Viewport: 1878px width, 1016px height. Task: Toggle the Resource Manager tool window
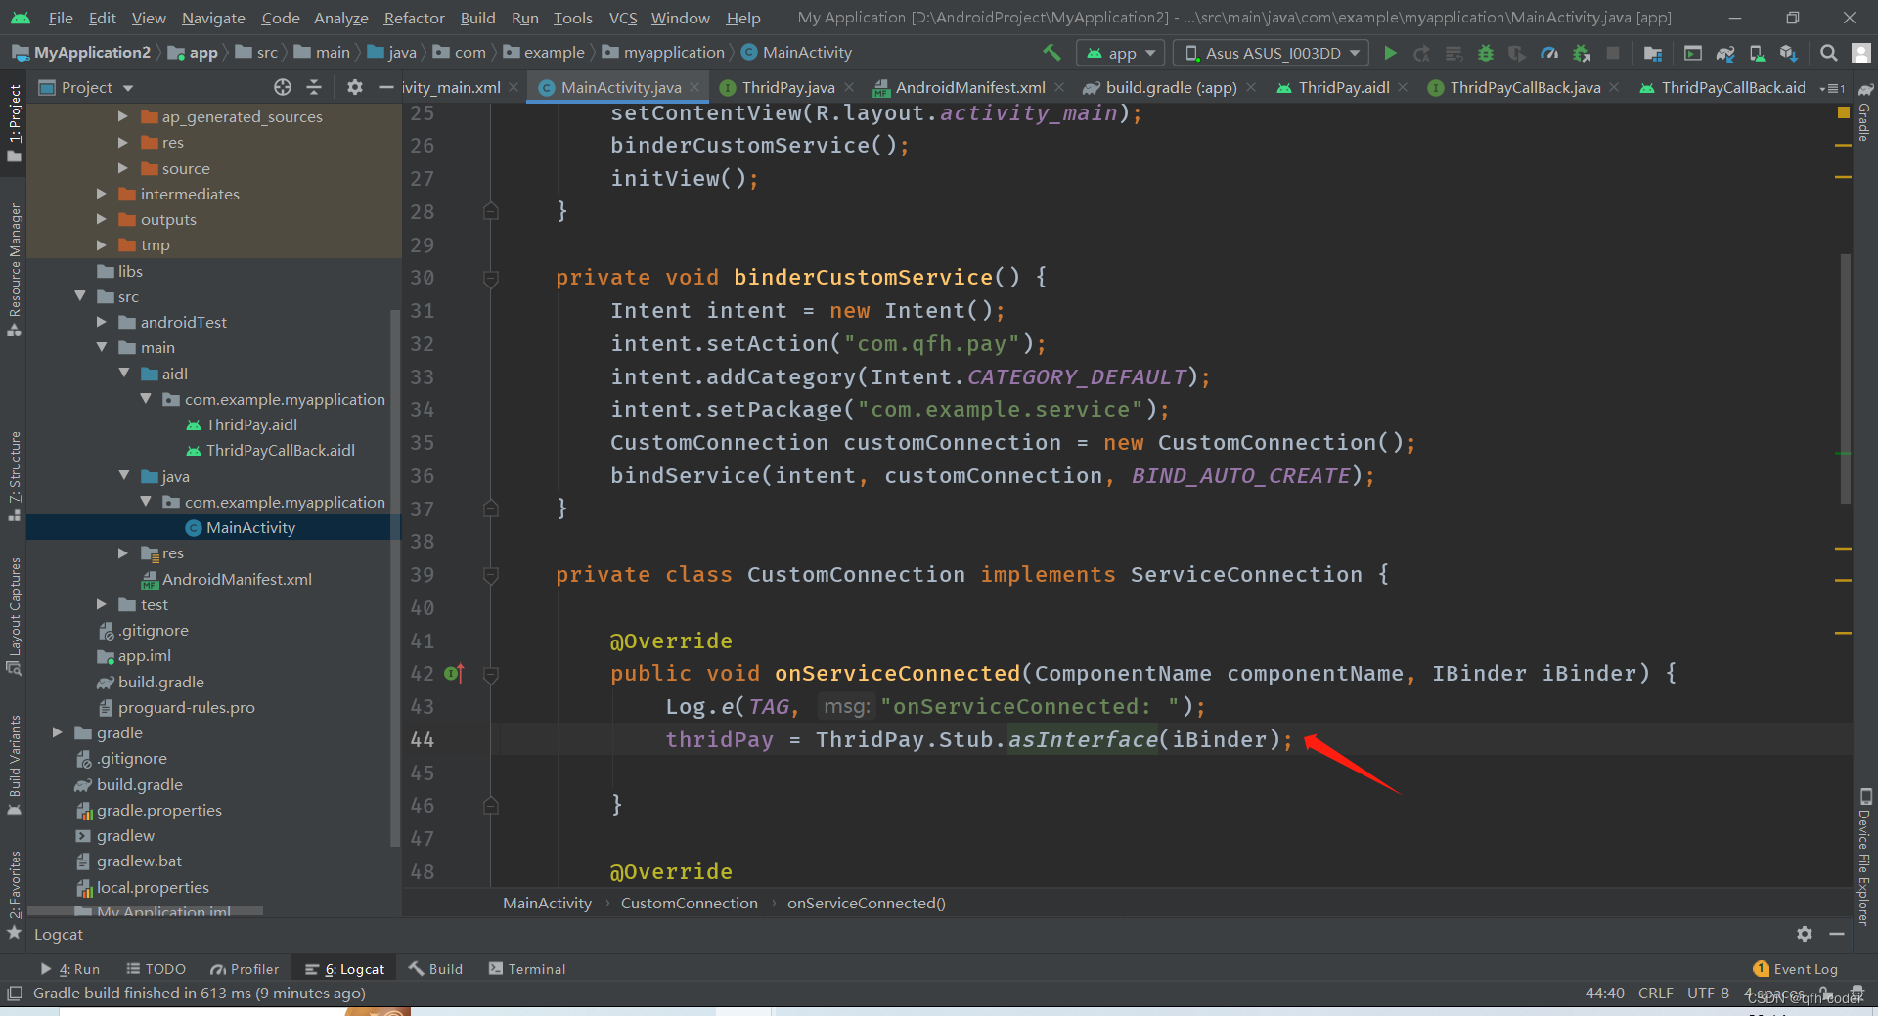click(14, 271)
